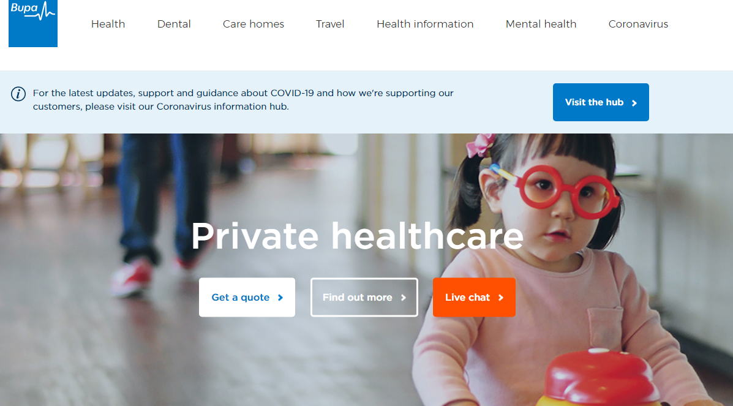Open the Health menu

click(108, 24)
